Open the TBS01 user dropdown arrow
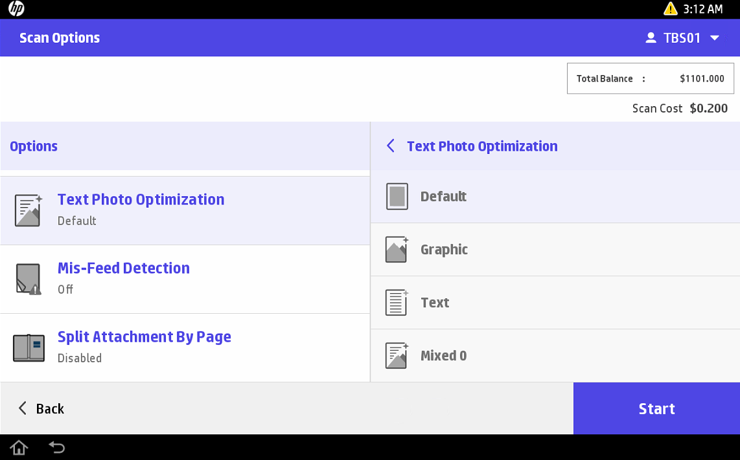The height and width of the screenshot is (460, 740). (x=715, y=38)
